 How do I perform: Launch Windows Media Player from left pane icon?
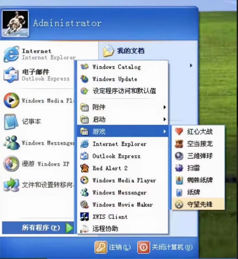tap(11, 100)
